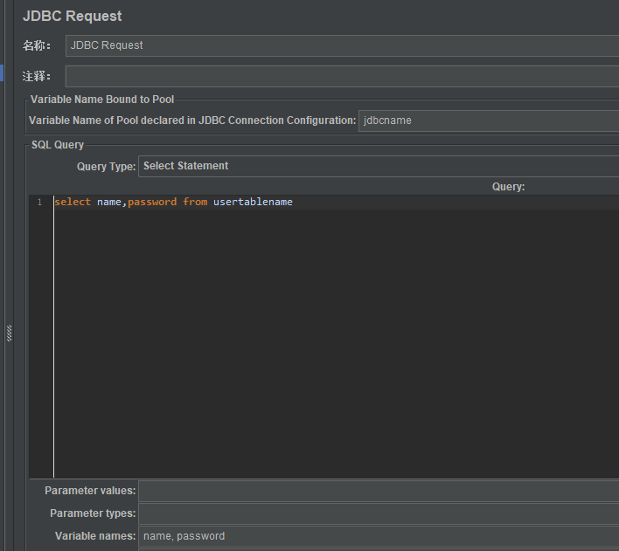The image size is (619, 551).
Task: Place cursor on the select keyword
Action: [73, 203]
